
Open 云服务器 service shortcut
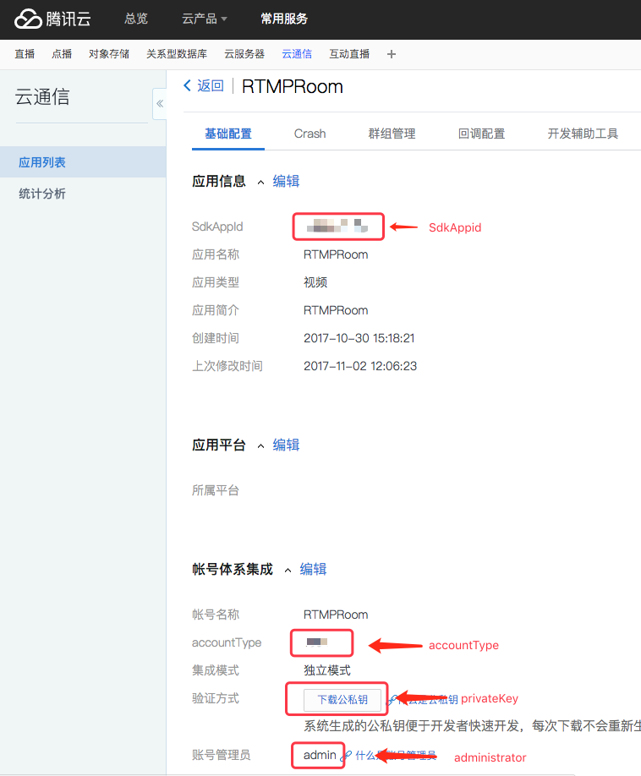click(244, 54)
